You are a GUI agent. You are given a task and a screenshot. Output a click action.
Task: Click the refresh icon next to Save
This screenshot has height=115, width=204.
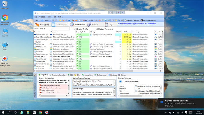point(42,20)
